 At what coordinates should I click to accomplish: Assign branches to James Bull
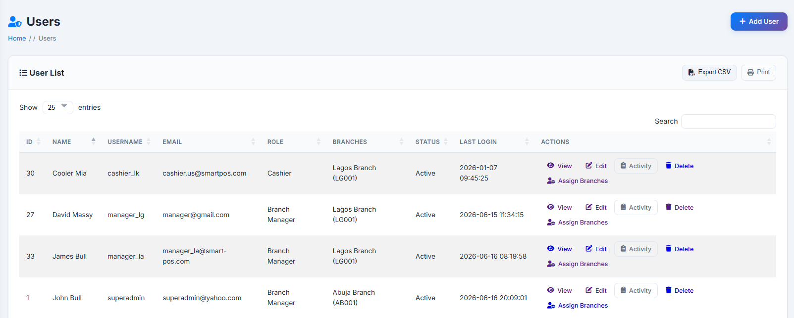pyautogui.click(x=578, y=264)
